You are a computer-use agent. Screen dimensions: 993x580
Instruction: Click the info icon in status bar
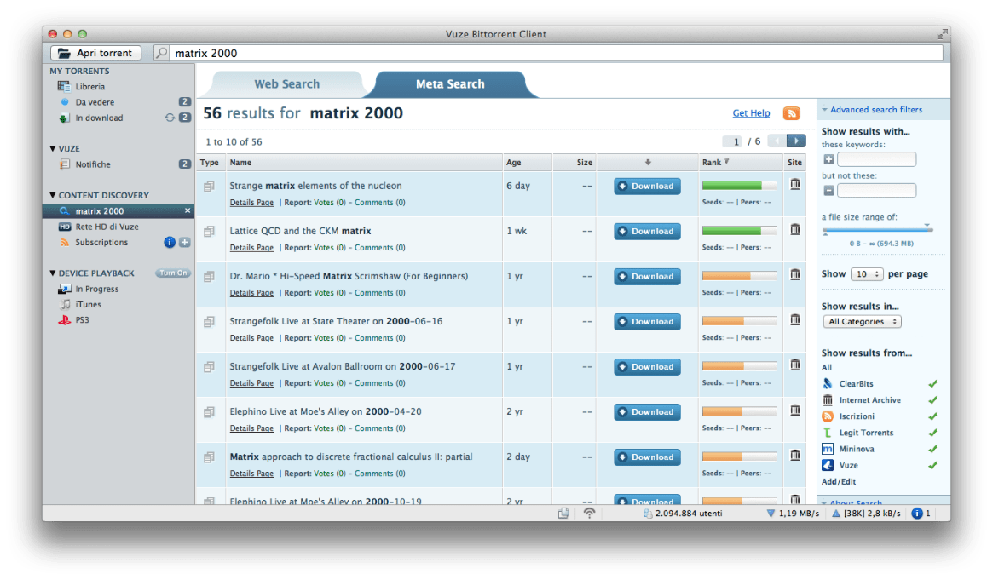[916, 513]
